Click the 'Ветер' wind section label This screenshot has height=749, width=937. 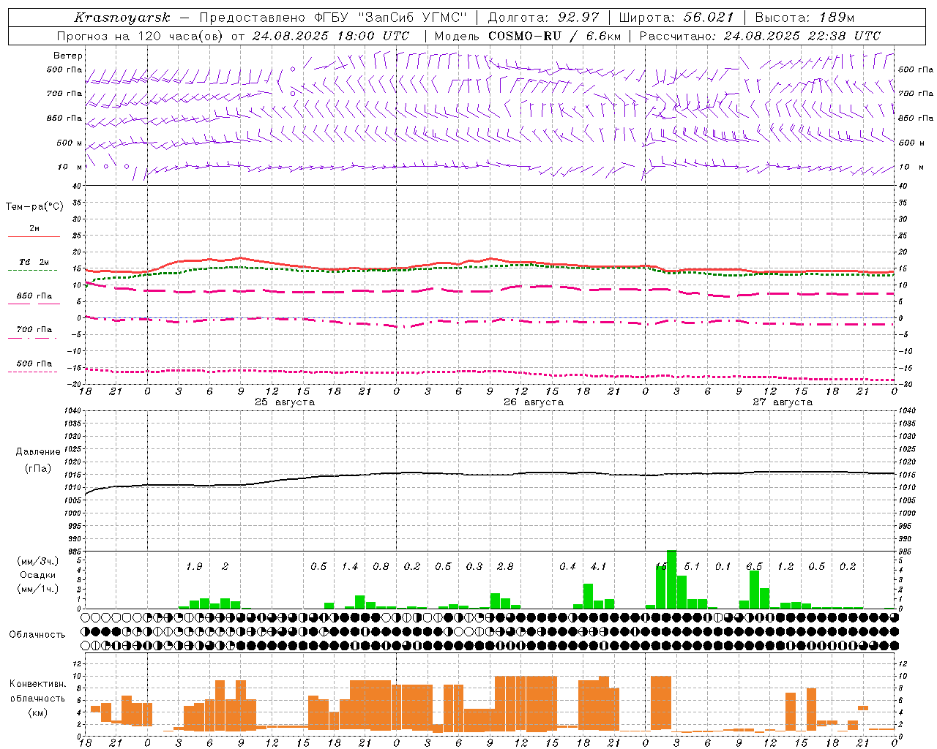click(x=68, y=56)
